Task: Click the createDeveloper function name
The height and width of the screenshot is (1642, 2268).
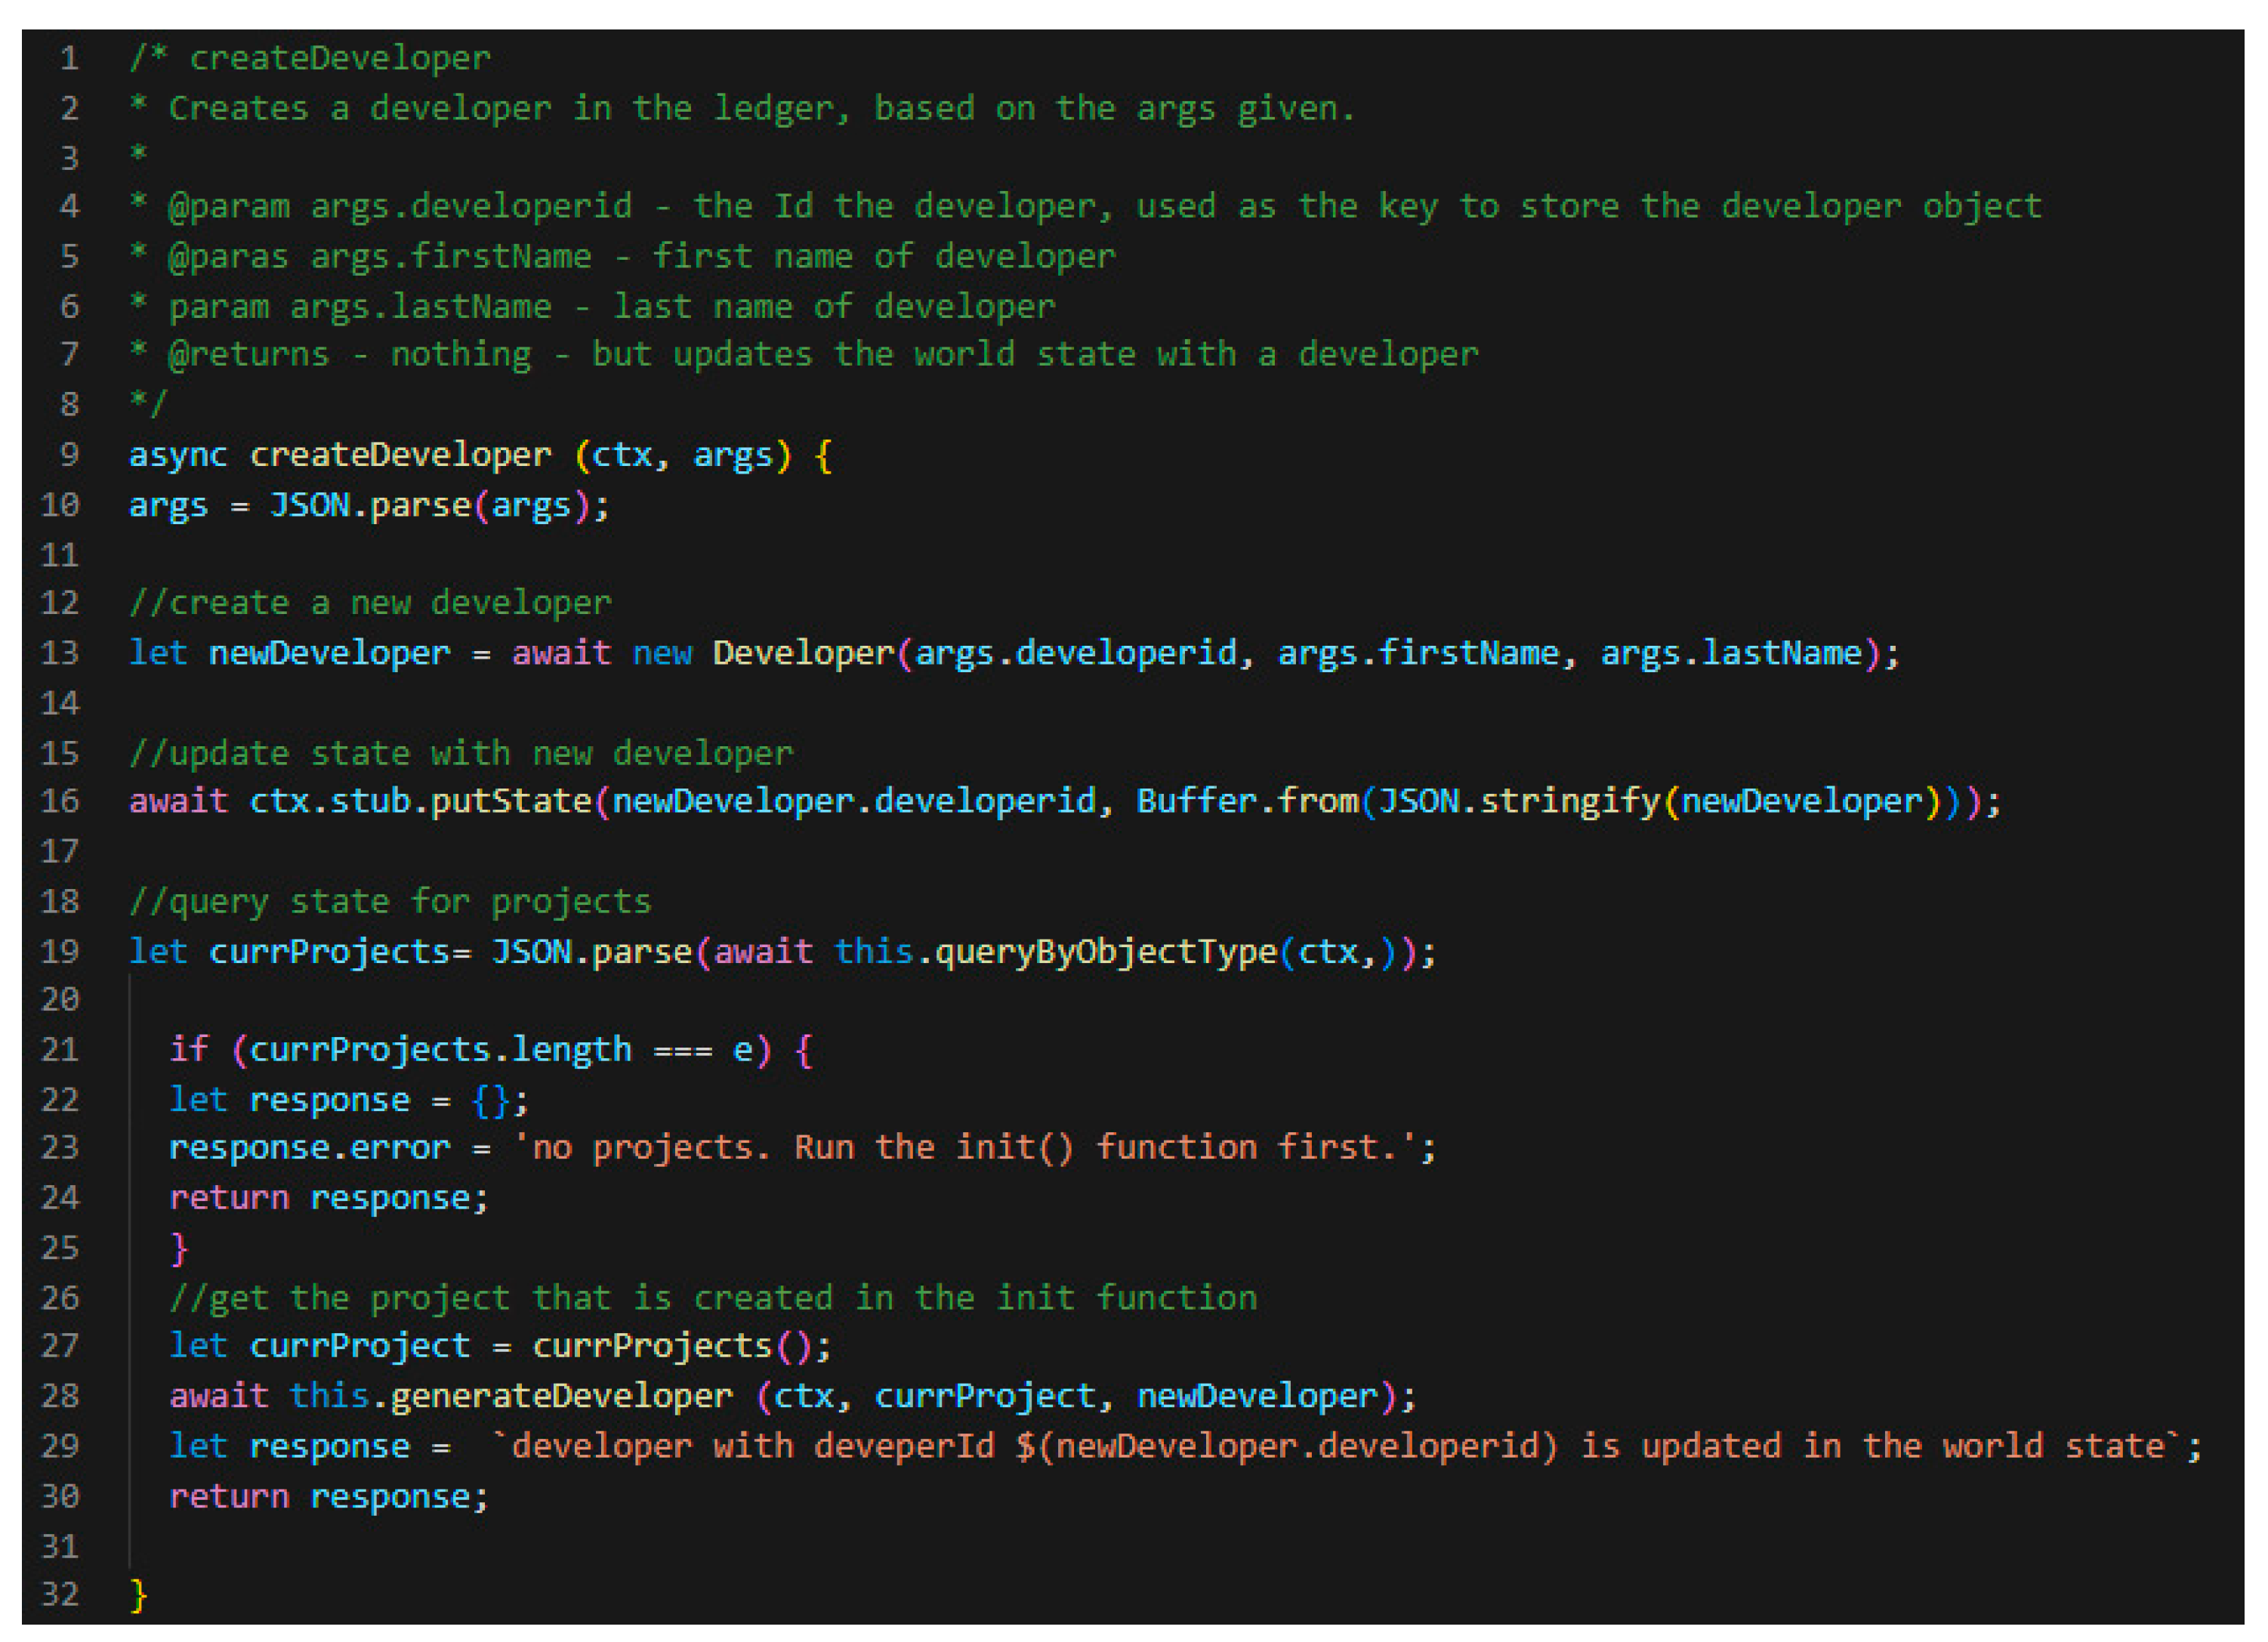Action: (x=400, y=455)
